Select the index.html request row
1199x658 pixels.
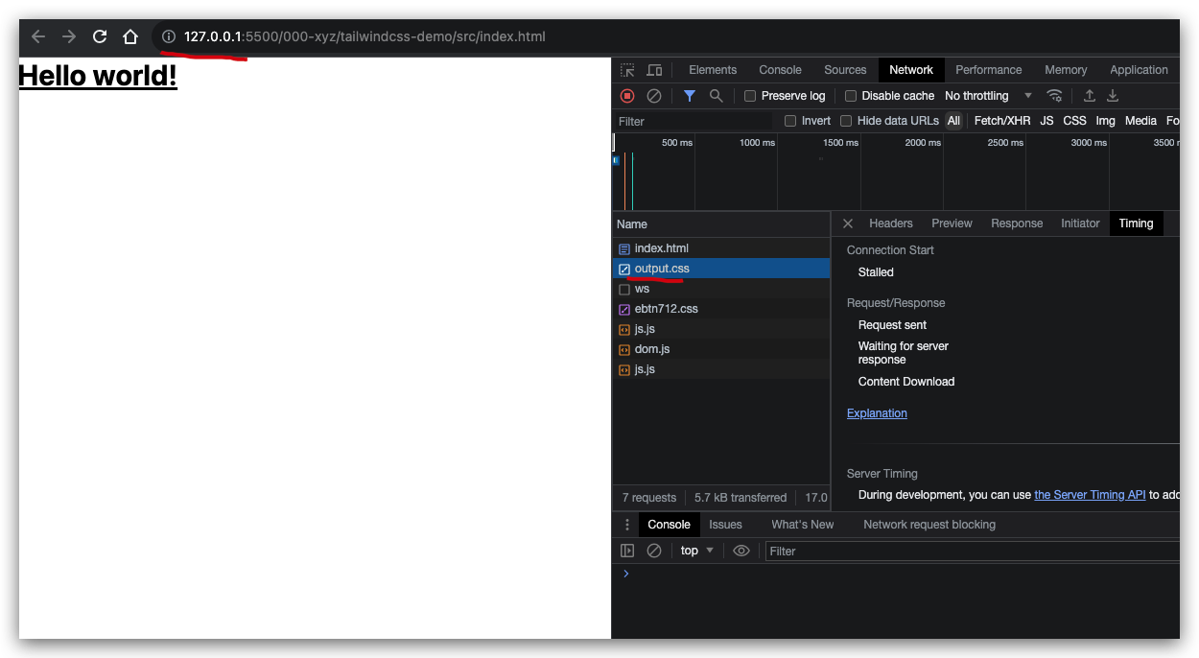721,248
